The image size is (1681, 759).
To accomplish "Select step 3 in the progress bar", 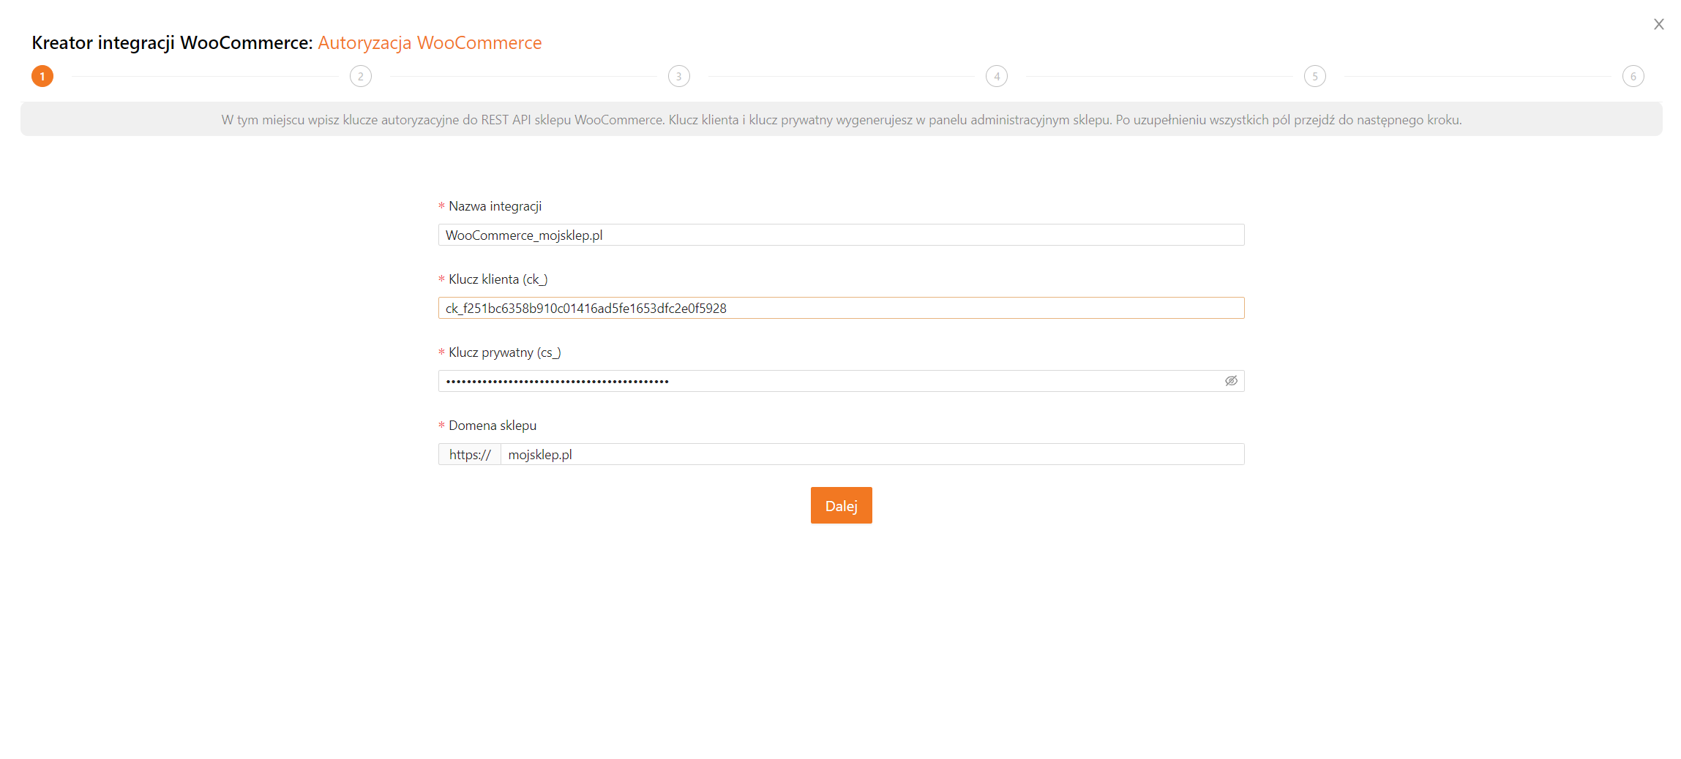I will tap(678, 76).
